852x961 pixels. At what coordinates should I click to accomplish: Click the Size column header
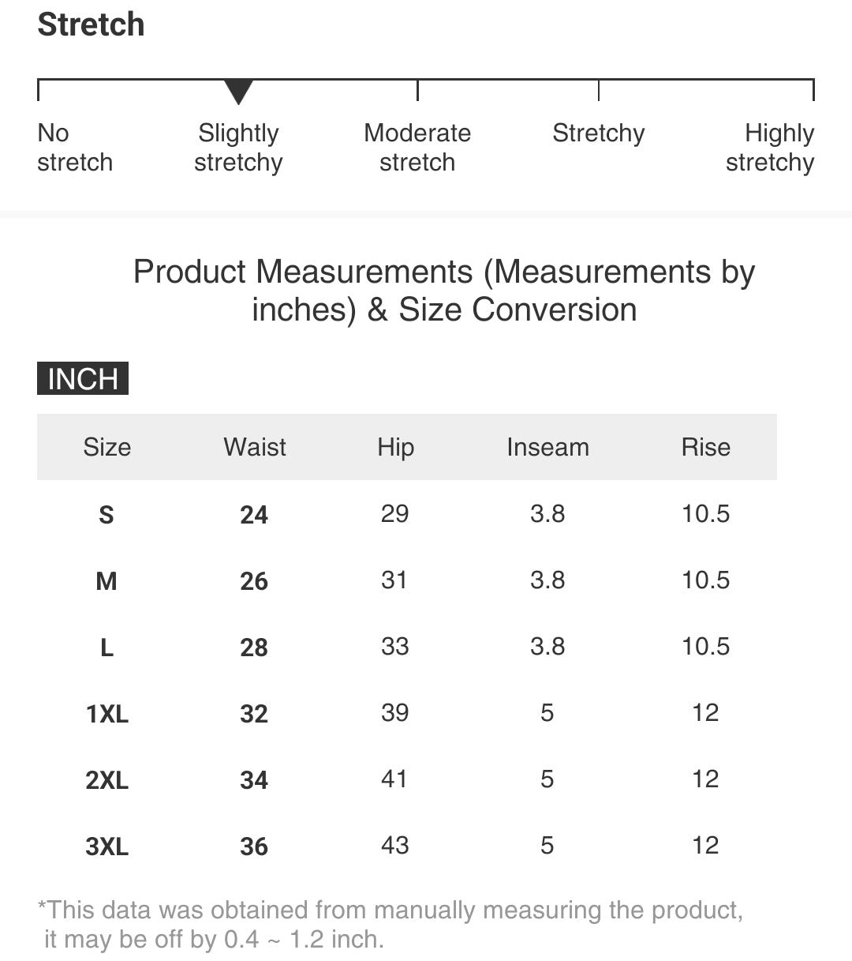pyautogui.click(x=107, y=447)
